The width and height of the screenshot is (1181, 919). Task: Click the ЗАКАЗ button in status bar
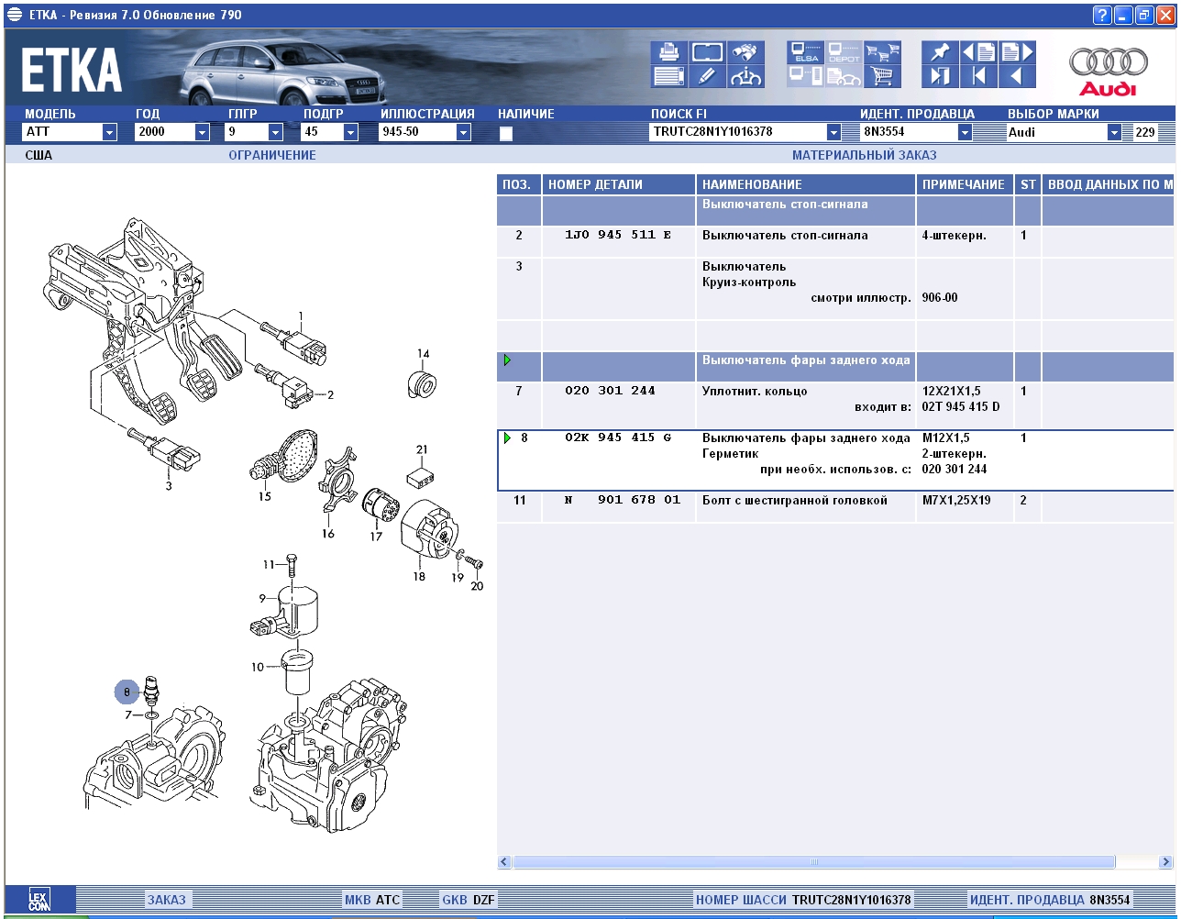166,900
